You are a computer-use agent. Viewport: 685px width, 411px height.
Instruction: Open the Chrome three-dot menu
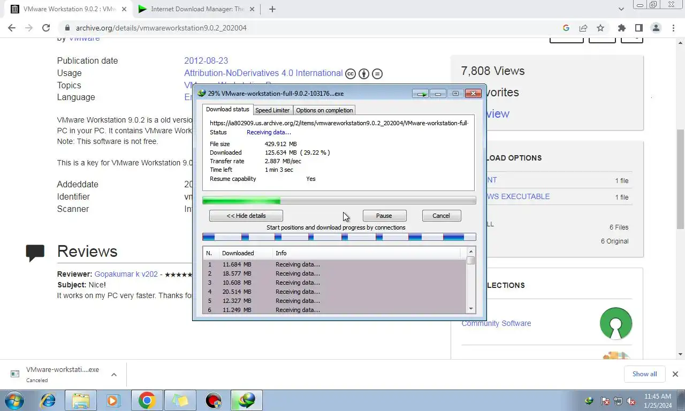click(x=673, y=28)
